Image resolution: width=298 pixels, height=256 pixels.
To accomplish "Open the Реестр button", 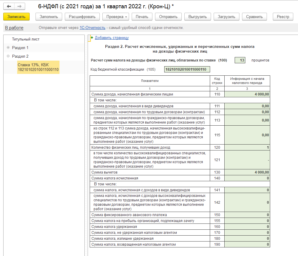I will tap(283, 17).
